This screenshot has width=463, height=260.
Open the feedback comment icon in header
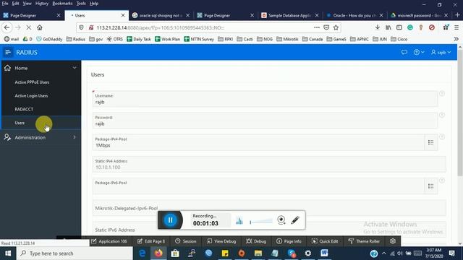(x=404, y=52)
